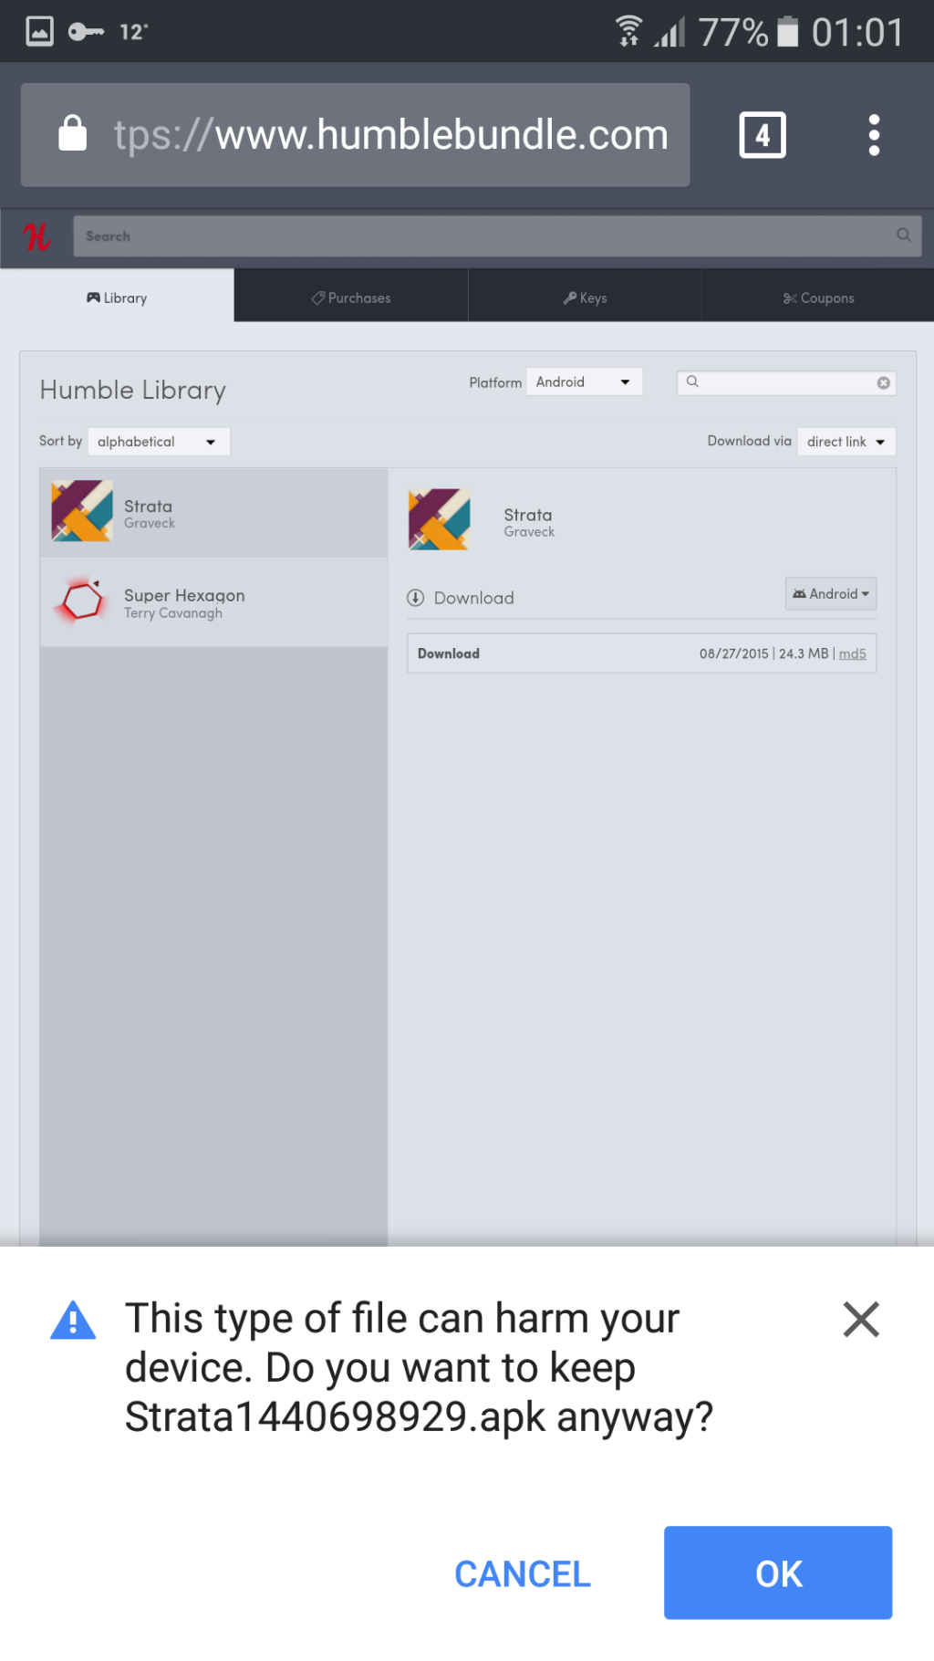
Task: Open the Coupons tab
Action: coord(818,298)
